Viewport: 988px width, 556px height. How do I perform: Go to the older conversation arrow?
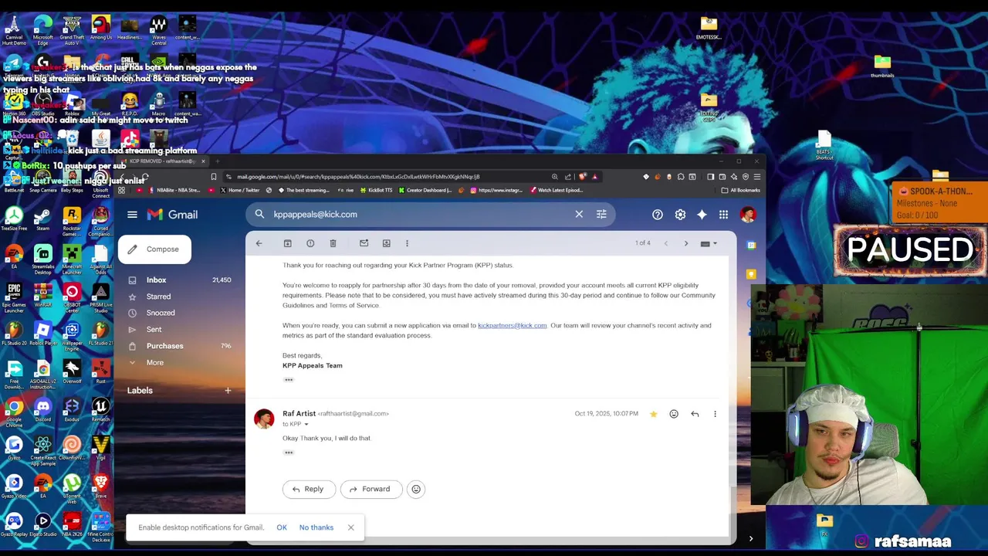pos(686,243)
